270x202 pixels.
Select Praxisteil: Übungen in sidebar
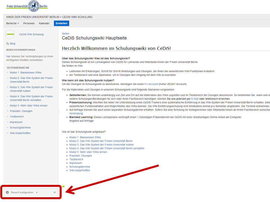21,111
